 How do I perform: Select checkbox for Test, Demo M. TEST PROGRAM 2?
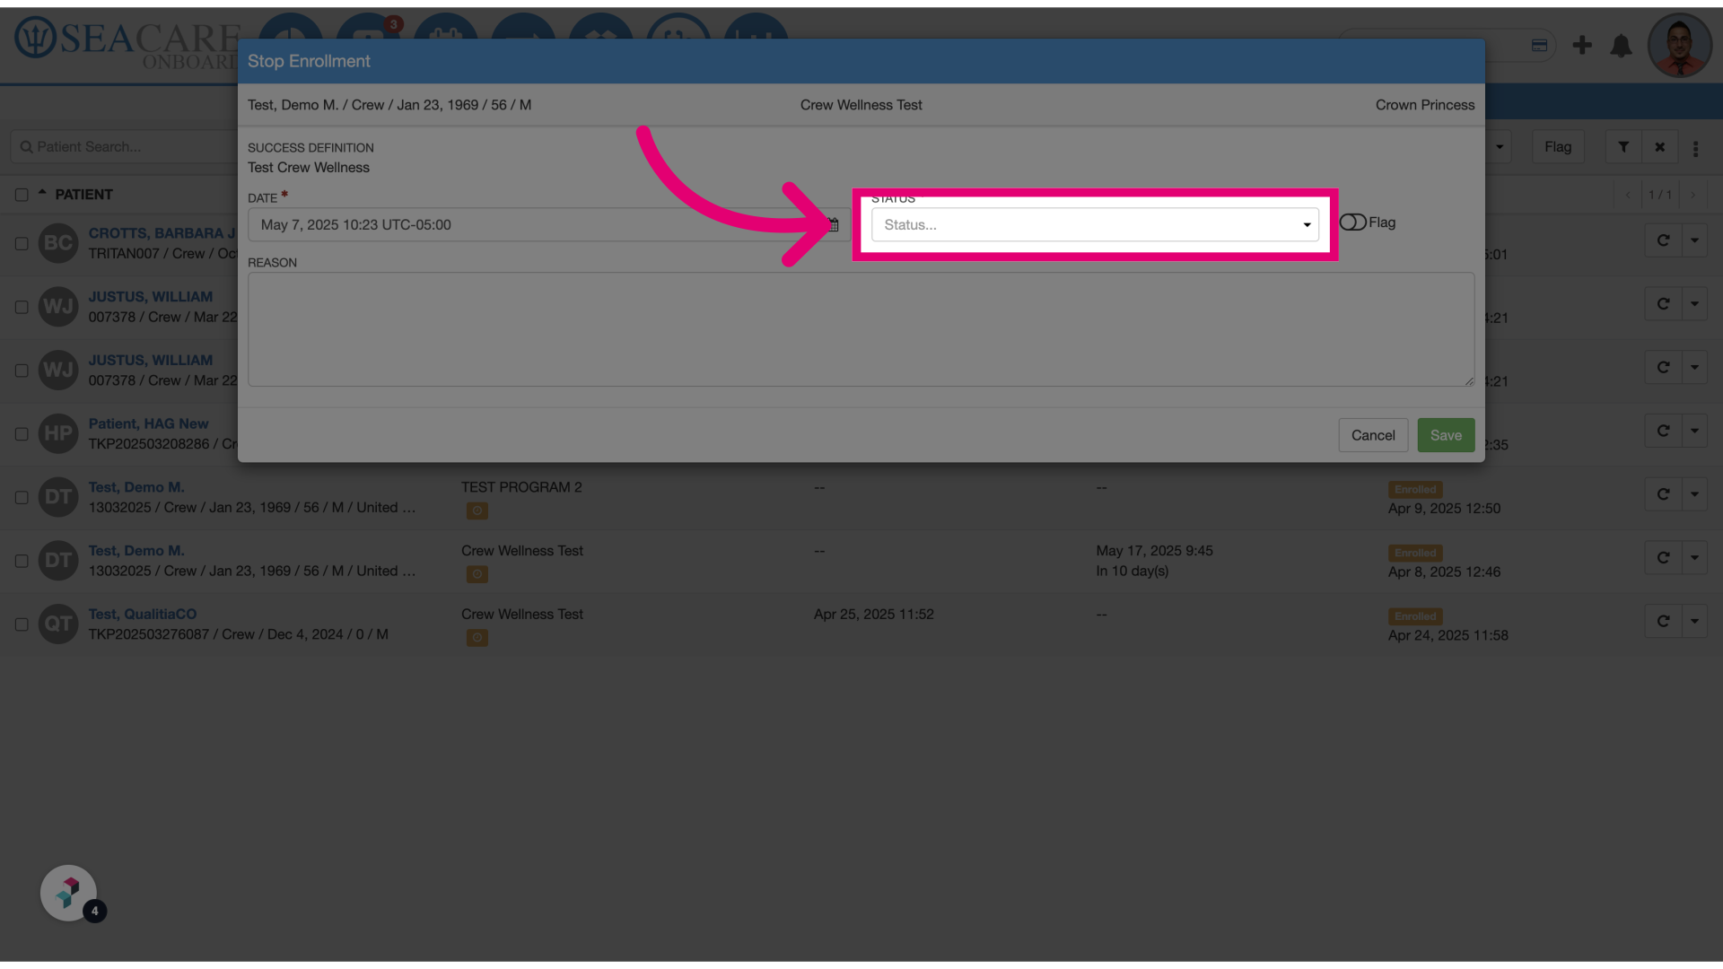22,497
